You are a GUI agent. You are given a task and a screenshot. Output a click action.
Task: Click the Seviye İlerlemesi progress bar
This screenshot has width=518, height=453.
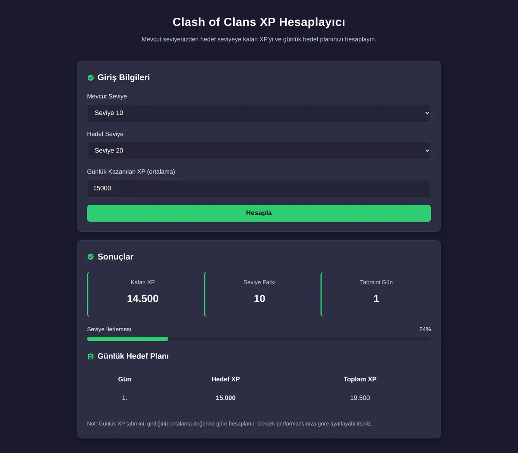coord(259,339)
